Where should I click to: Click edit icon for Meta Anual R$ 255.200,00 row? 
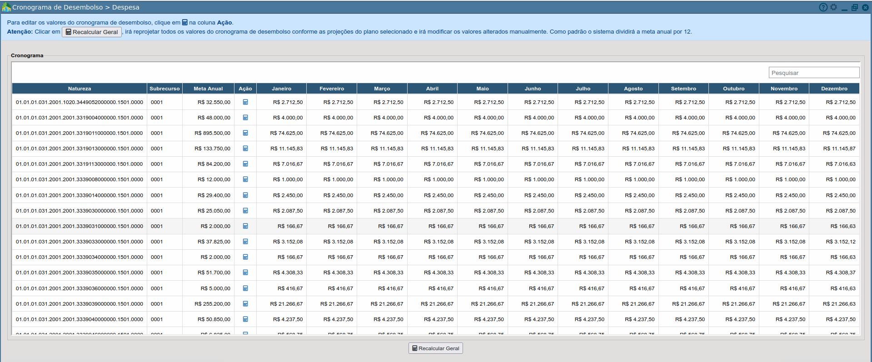coord(245,304)
